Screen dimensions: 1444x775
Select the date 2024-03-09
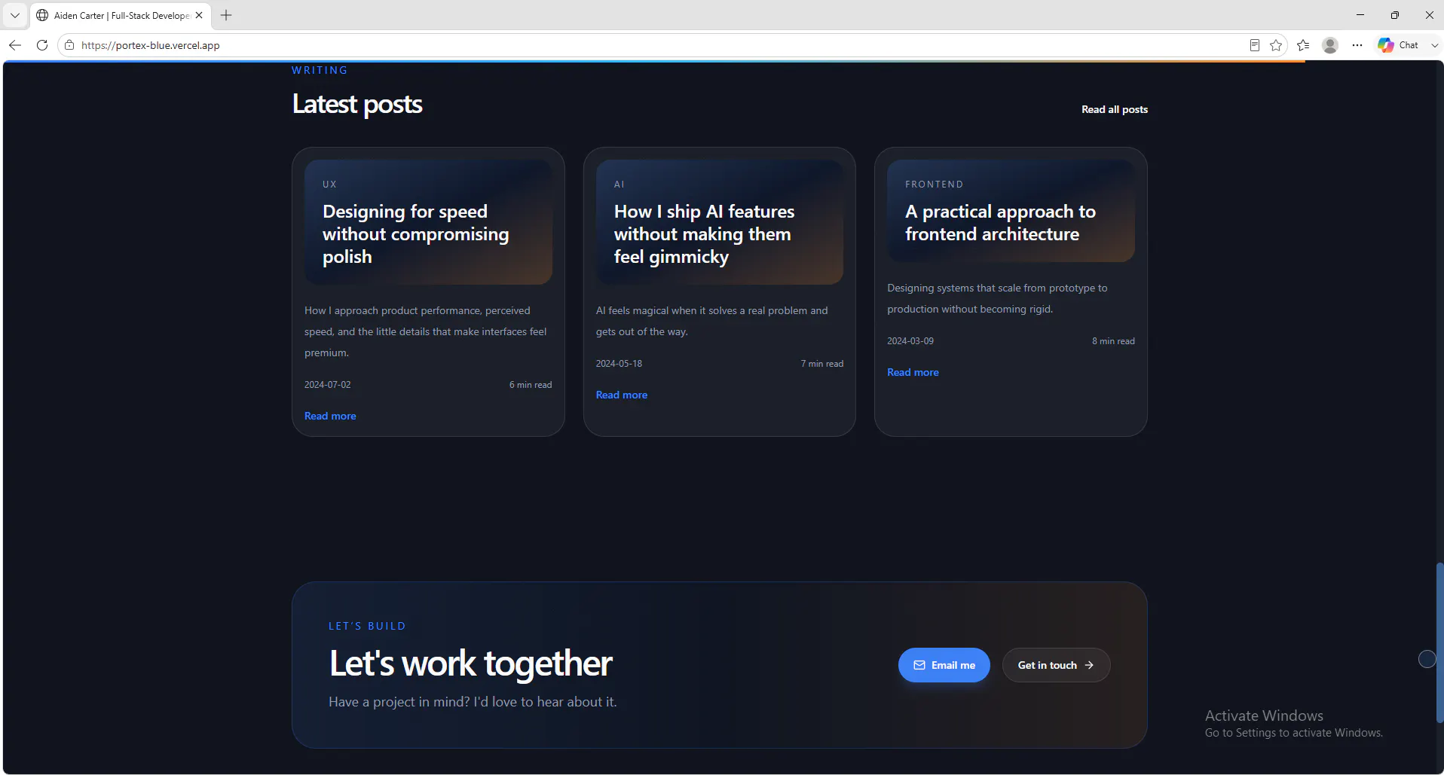[910, 340]
